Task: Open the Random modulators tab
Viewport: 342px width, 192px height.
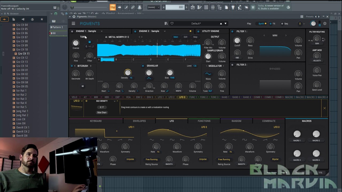Action: [236, 121]
